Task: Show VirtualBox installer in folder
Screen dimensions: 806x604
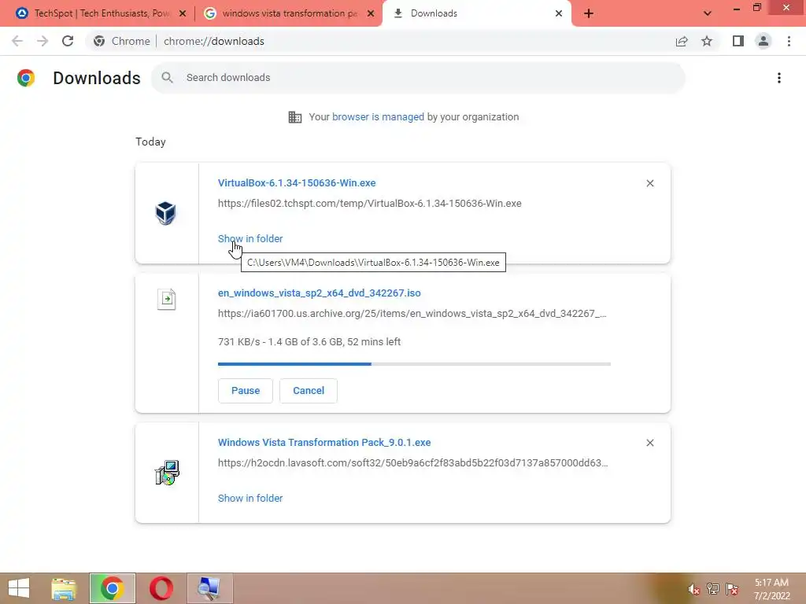Action: point(250,239)
